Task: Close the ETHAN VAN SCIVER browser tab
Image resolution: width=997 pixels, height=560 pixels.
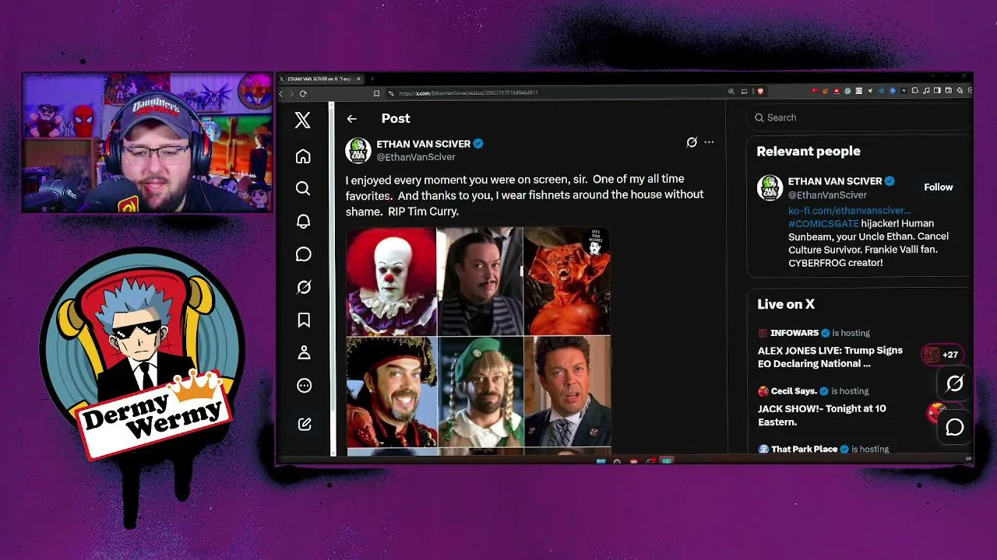Action: 359,79
